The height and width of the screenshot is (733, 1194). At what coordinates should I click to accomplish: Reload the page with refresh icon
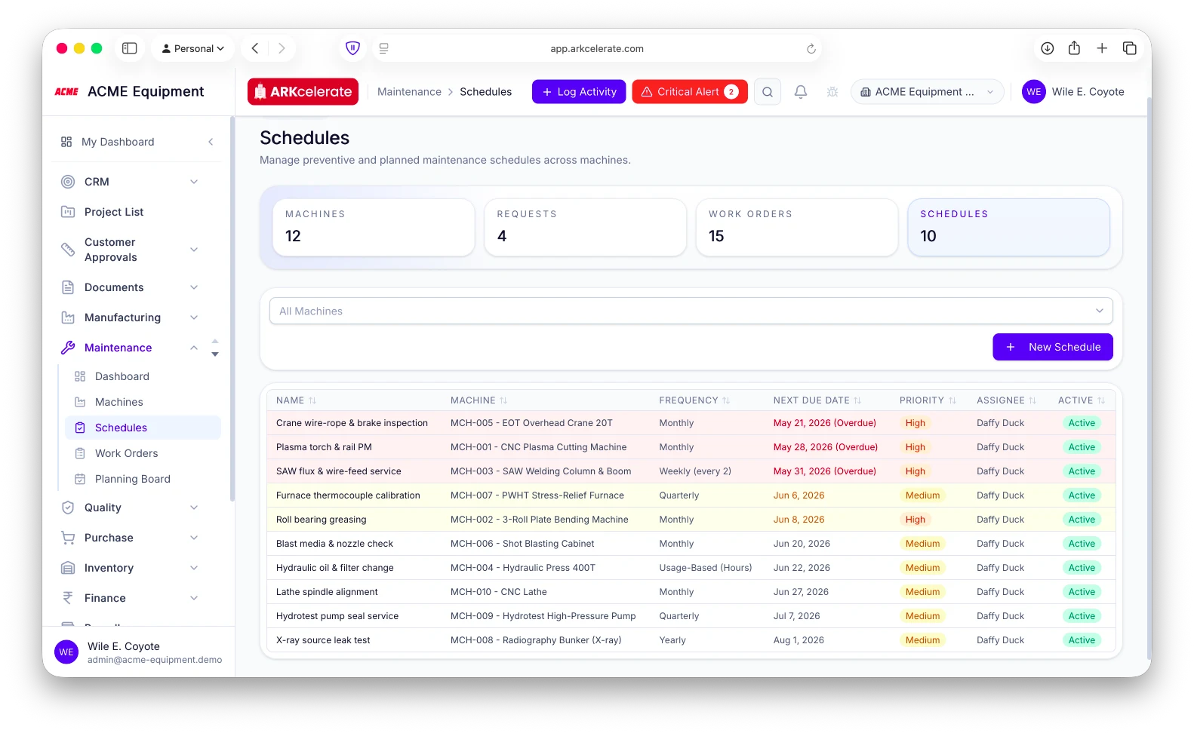tap(811, 48)
